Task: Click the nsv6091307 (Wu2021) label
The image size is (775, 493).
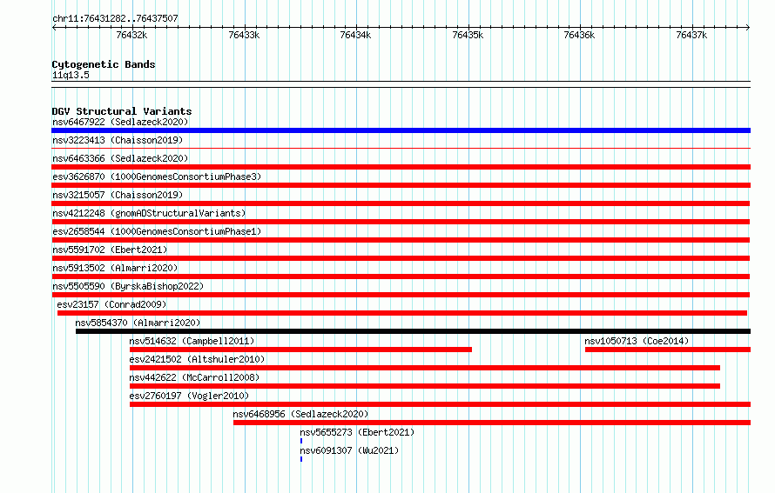Action: coord(349,450)
